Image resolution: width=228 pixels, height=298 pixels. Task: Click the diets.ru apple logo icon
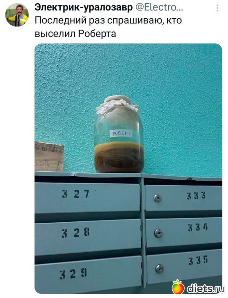178,287
